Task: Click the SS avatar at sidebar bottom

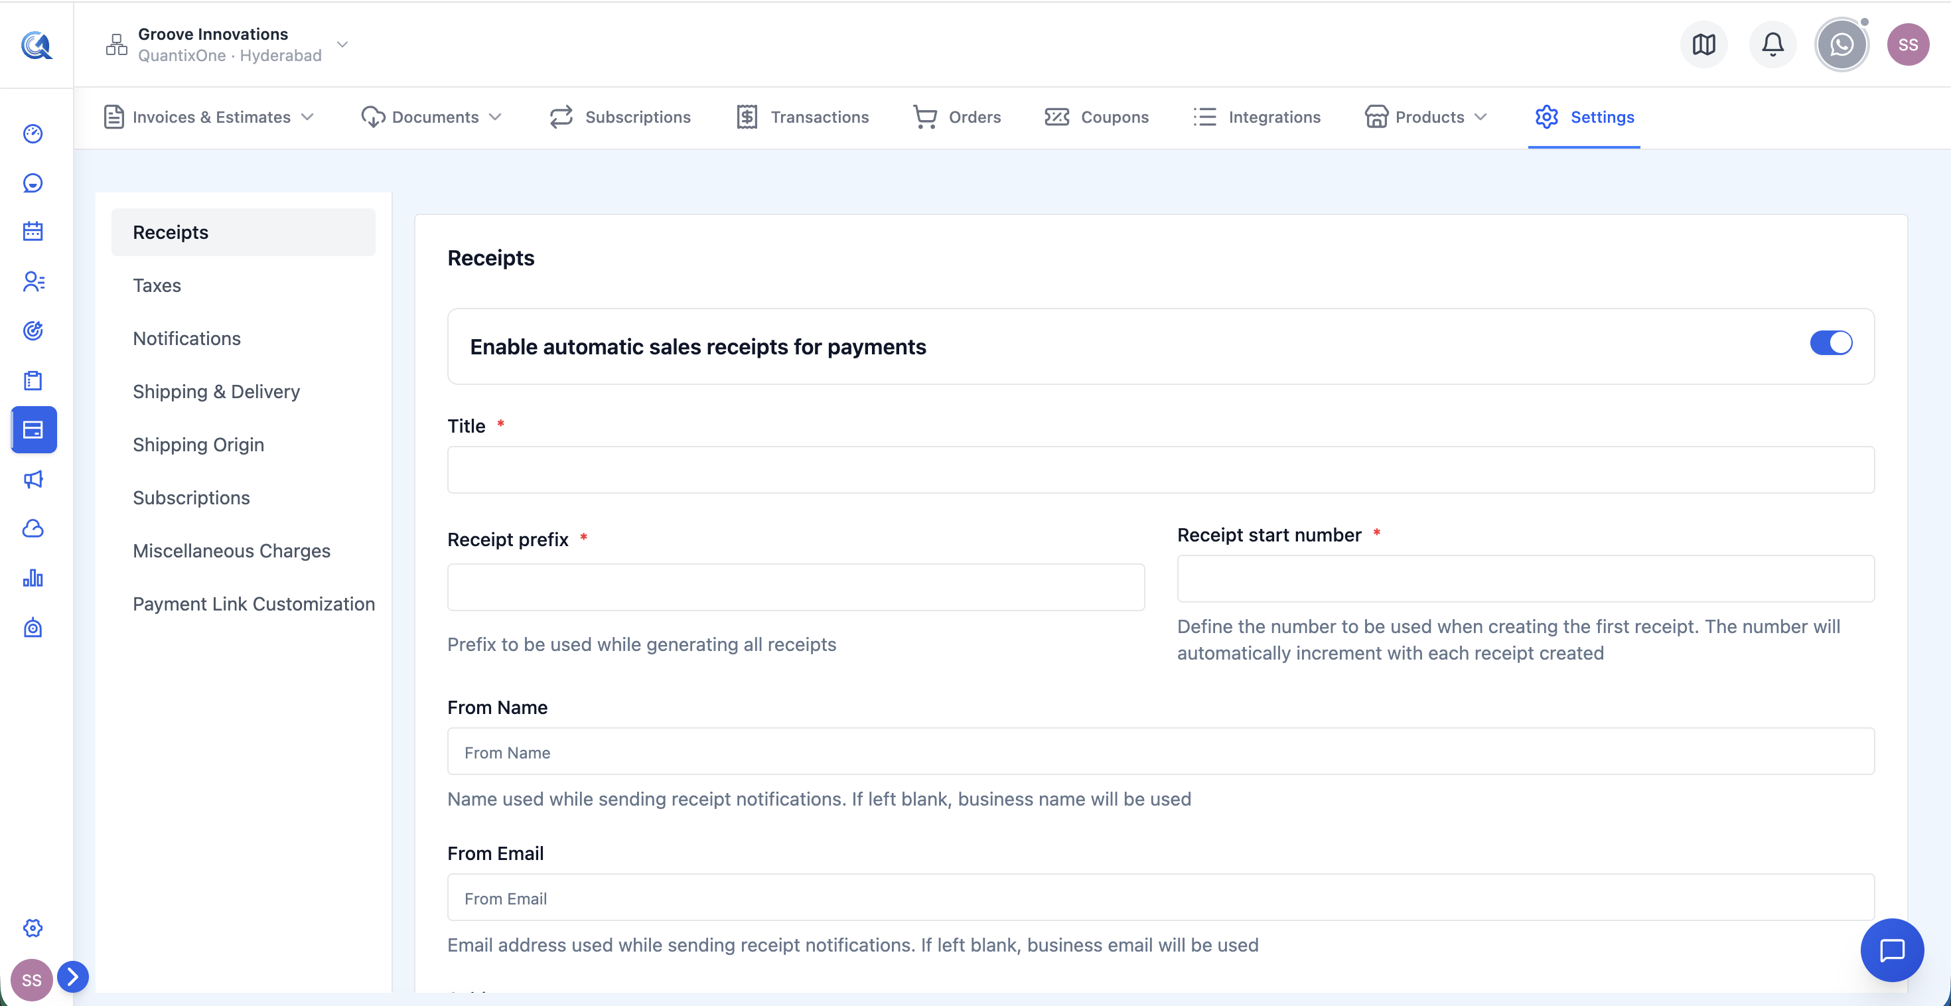Action: 31,979
